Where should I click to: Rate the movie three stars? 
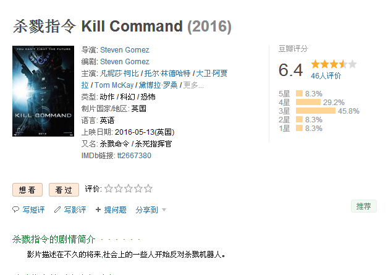pyautogui.click(x=129, y=188)
